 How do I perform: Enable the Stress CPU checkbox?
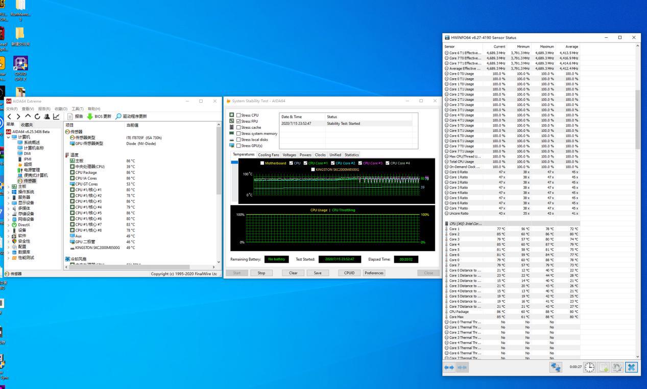click(x=238, y=116)
